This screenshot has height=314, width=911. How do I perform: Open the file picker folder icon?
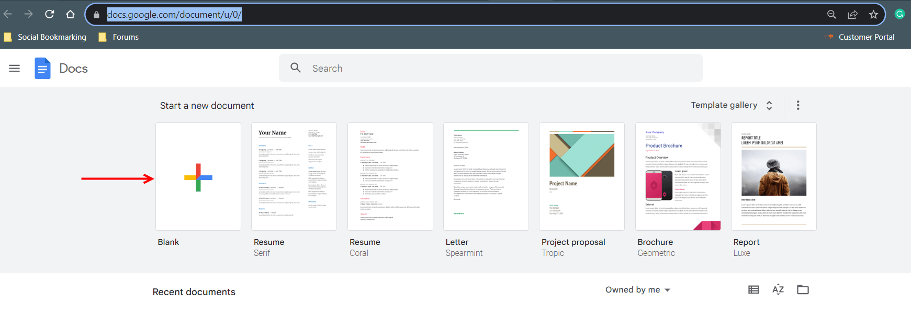click(x=803, y=289)
